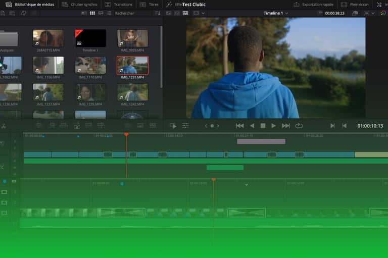Click the Plein écran button

click(355, 5)
